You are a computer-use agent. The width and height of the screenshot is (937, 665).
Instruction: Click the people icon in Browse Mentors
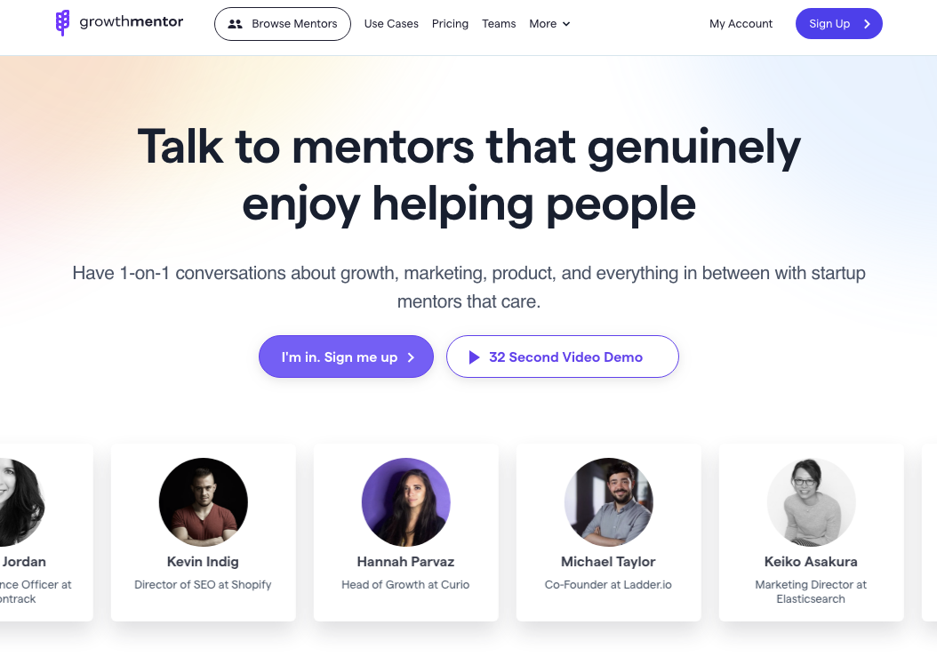click(x=236, y=24)
